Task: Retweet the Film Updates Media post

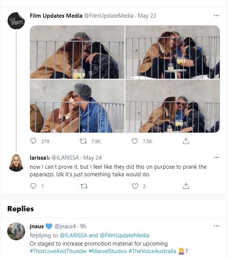Action: (x=85, y=141)
